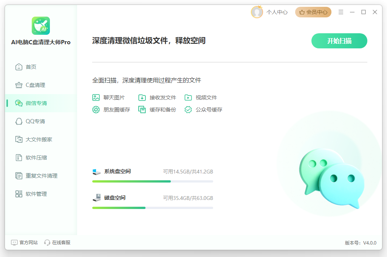Screen dimensions: 387x257
Task: Click the 首页 home icon
Action: coord(19,67)
